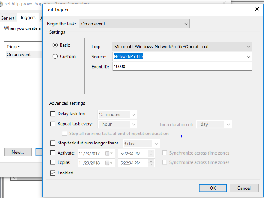Enable the Delay task for checkbox

point(53,114)
